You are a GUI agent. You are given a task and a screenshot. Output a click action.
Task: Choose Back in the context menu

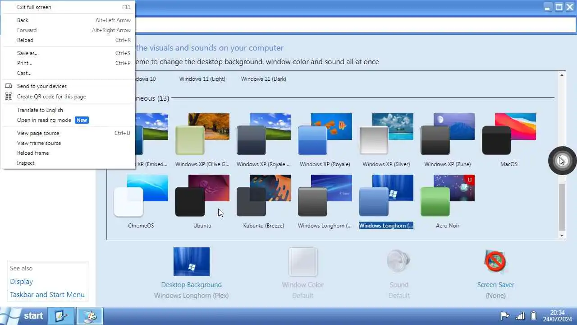point(68,20)
